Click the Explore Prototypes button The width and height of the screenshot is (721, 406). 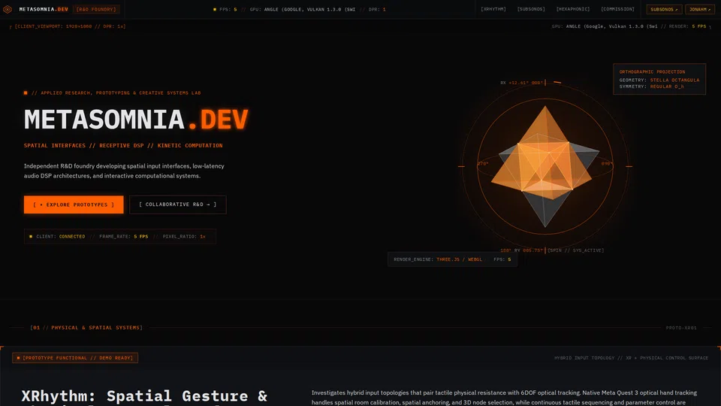(x=74, y=205)
